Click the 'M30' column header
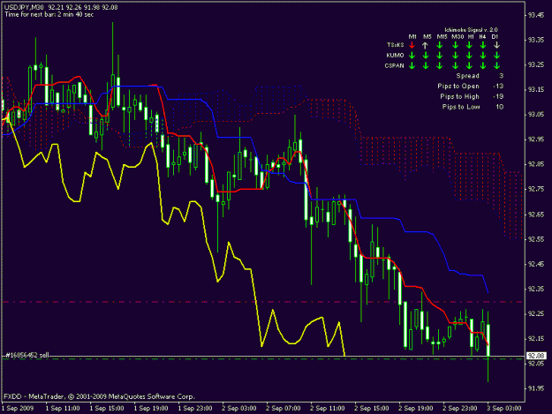This screenshot has height=414, width=552. point(457,36)
